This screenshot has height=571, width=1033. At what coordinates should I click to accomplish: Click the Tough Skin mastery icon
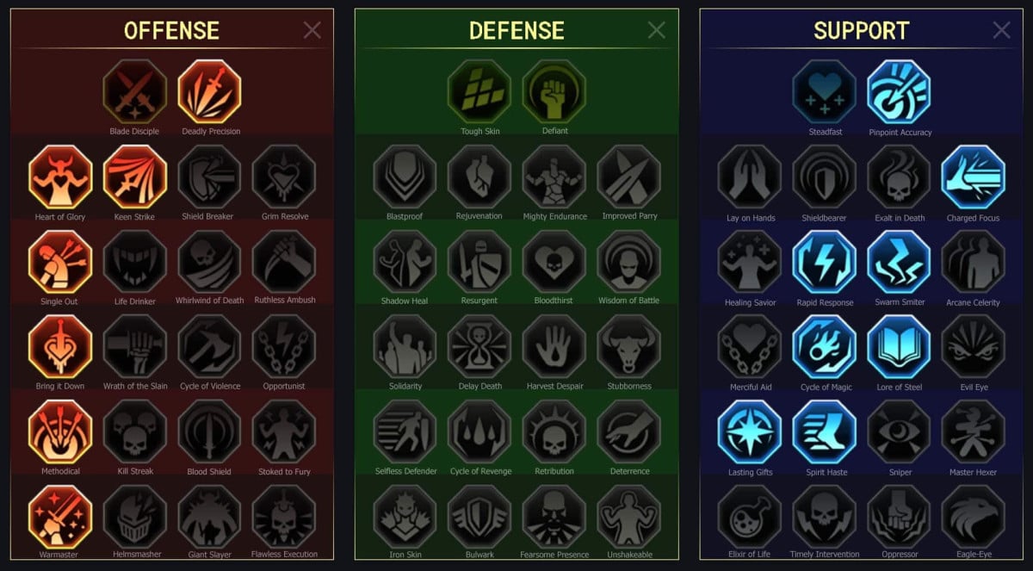coord(479,91)
